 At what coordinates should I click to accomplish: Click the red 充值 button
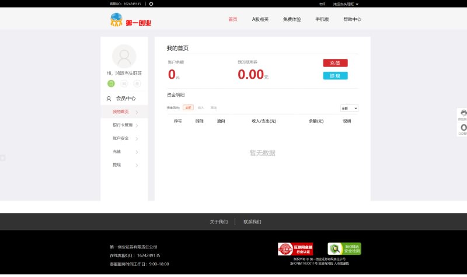point(335,63)
